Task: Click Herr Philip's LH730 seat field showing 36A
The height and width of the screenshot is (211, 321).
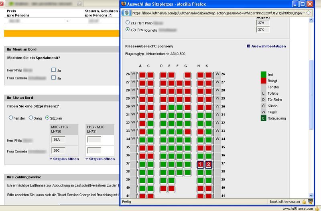Action: 58,140
